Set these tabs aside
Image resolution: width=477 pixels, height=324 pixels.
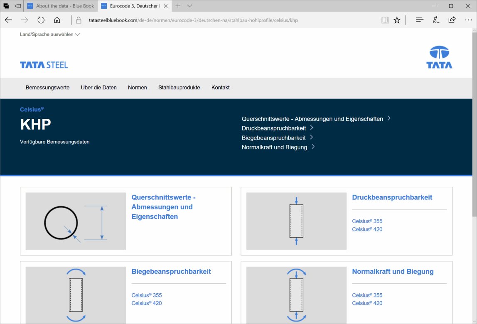tap(17, 6)
